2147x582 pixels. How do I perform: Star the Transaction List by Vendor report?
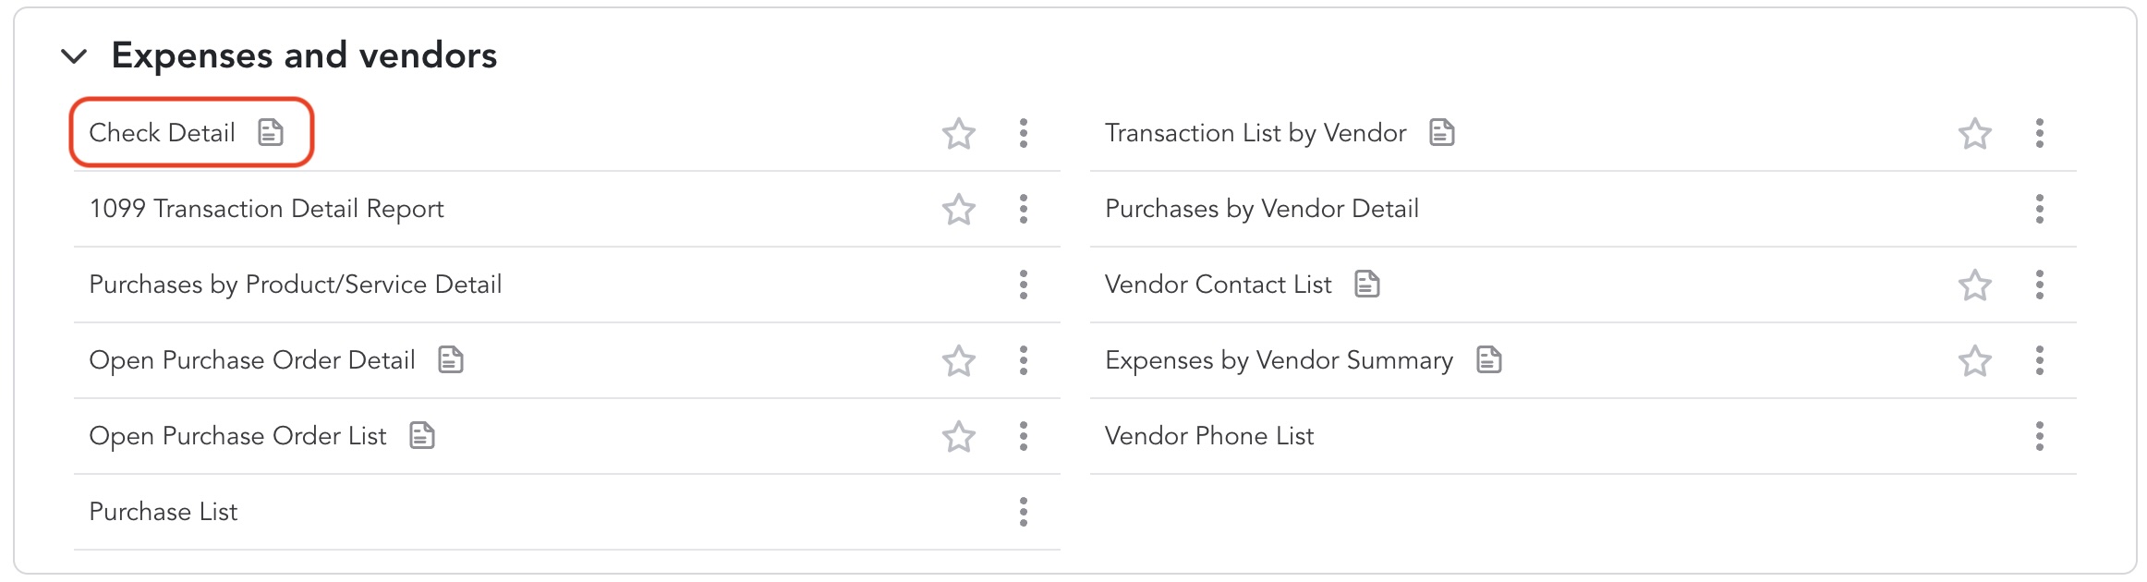click(1975, 134)
